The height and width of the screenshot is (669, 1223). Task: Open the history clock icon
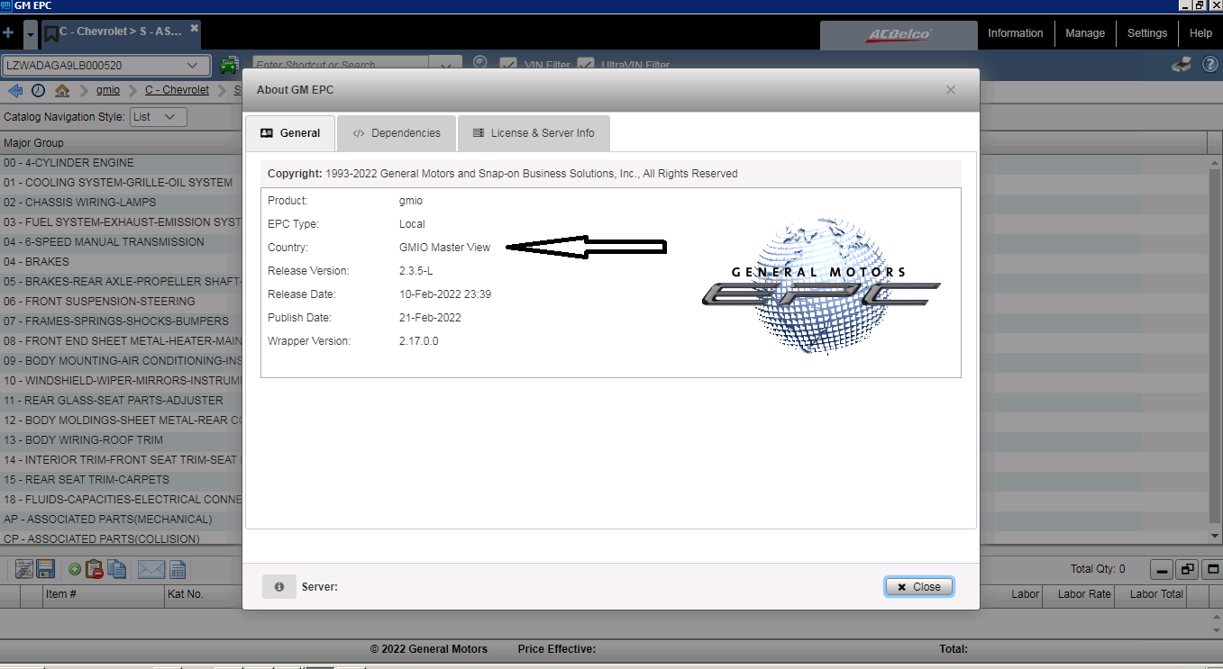click(39, 91)
